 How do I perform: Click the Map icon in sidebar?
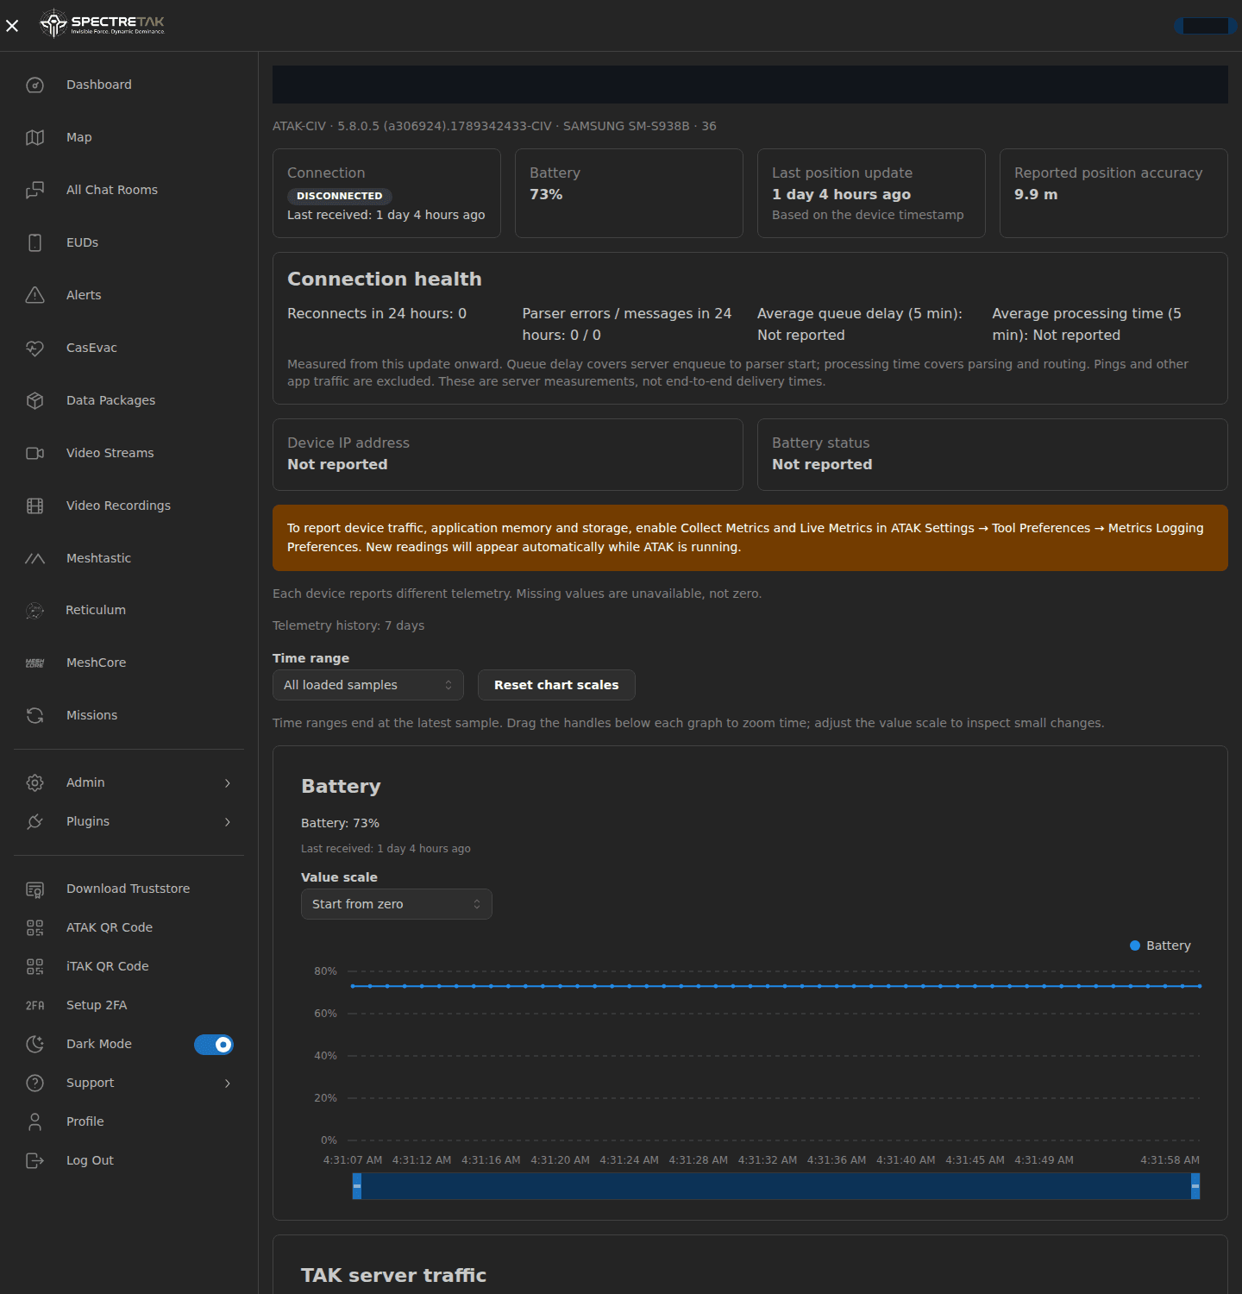click(34, 137)
